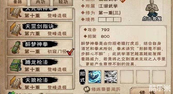Image resolution: width=173 pixels, height=94 pixels.
Task: Select the 腾龙枪法 list entry
Action: (x=40, y=65)
